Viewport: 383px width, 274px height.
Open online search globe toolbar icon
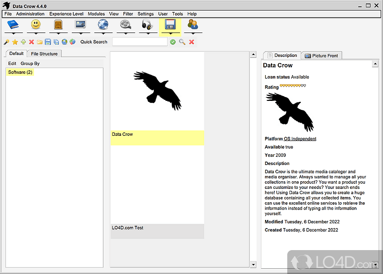point(65,42)
